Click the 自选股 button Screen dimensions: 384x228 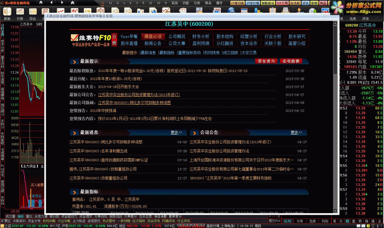click(x=295, y=3)
